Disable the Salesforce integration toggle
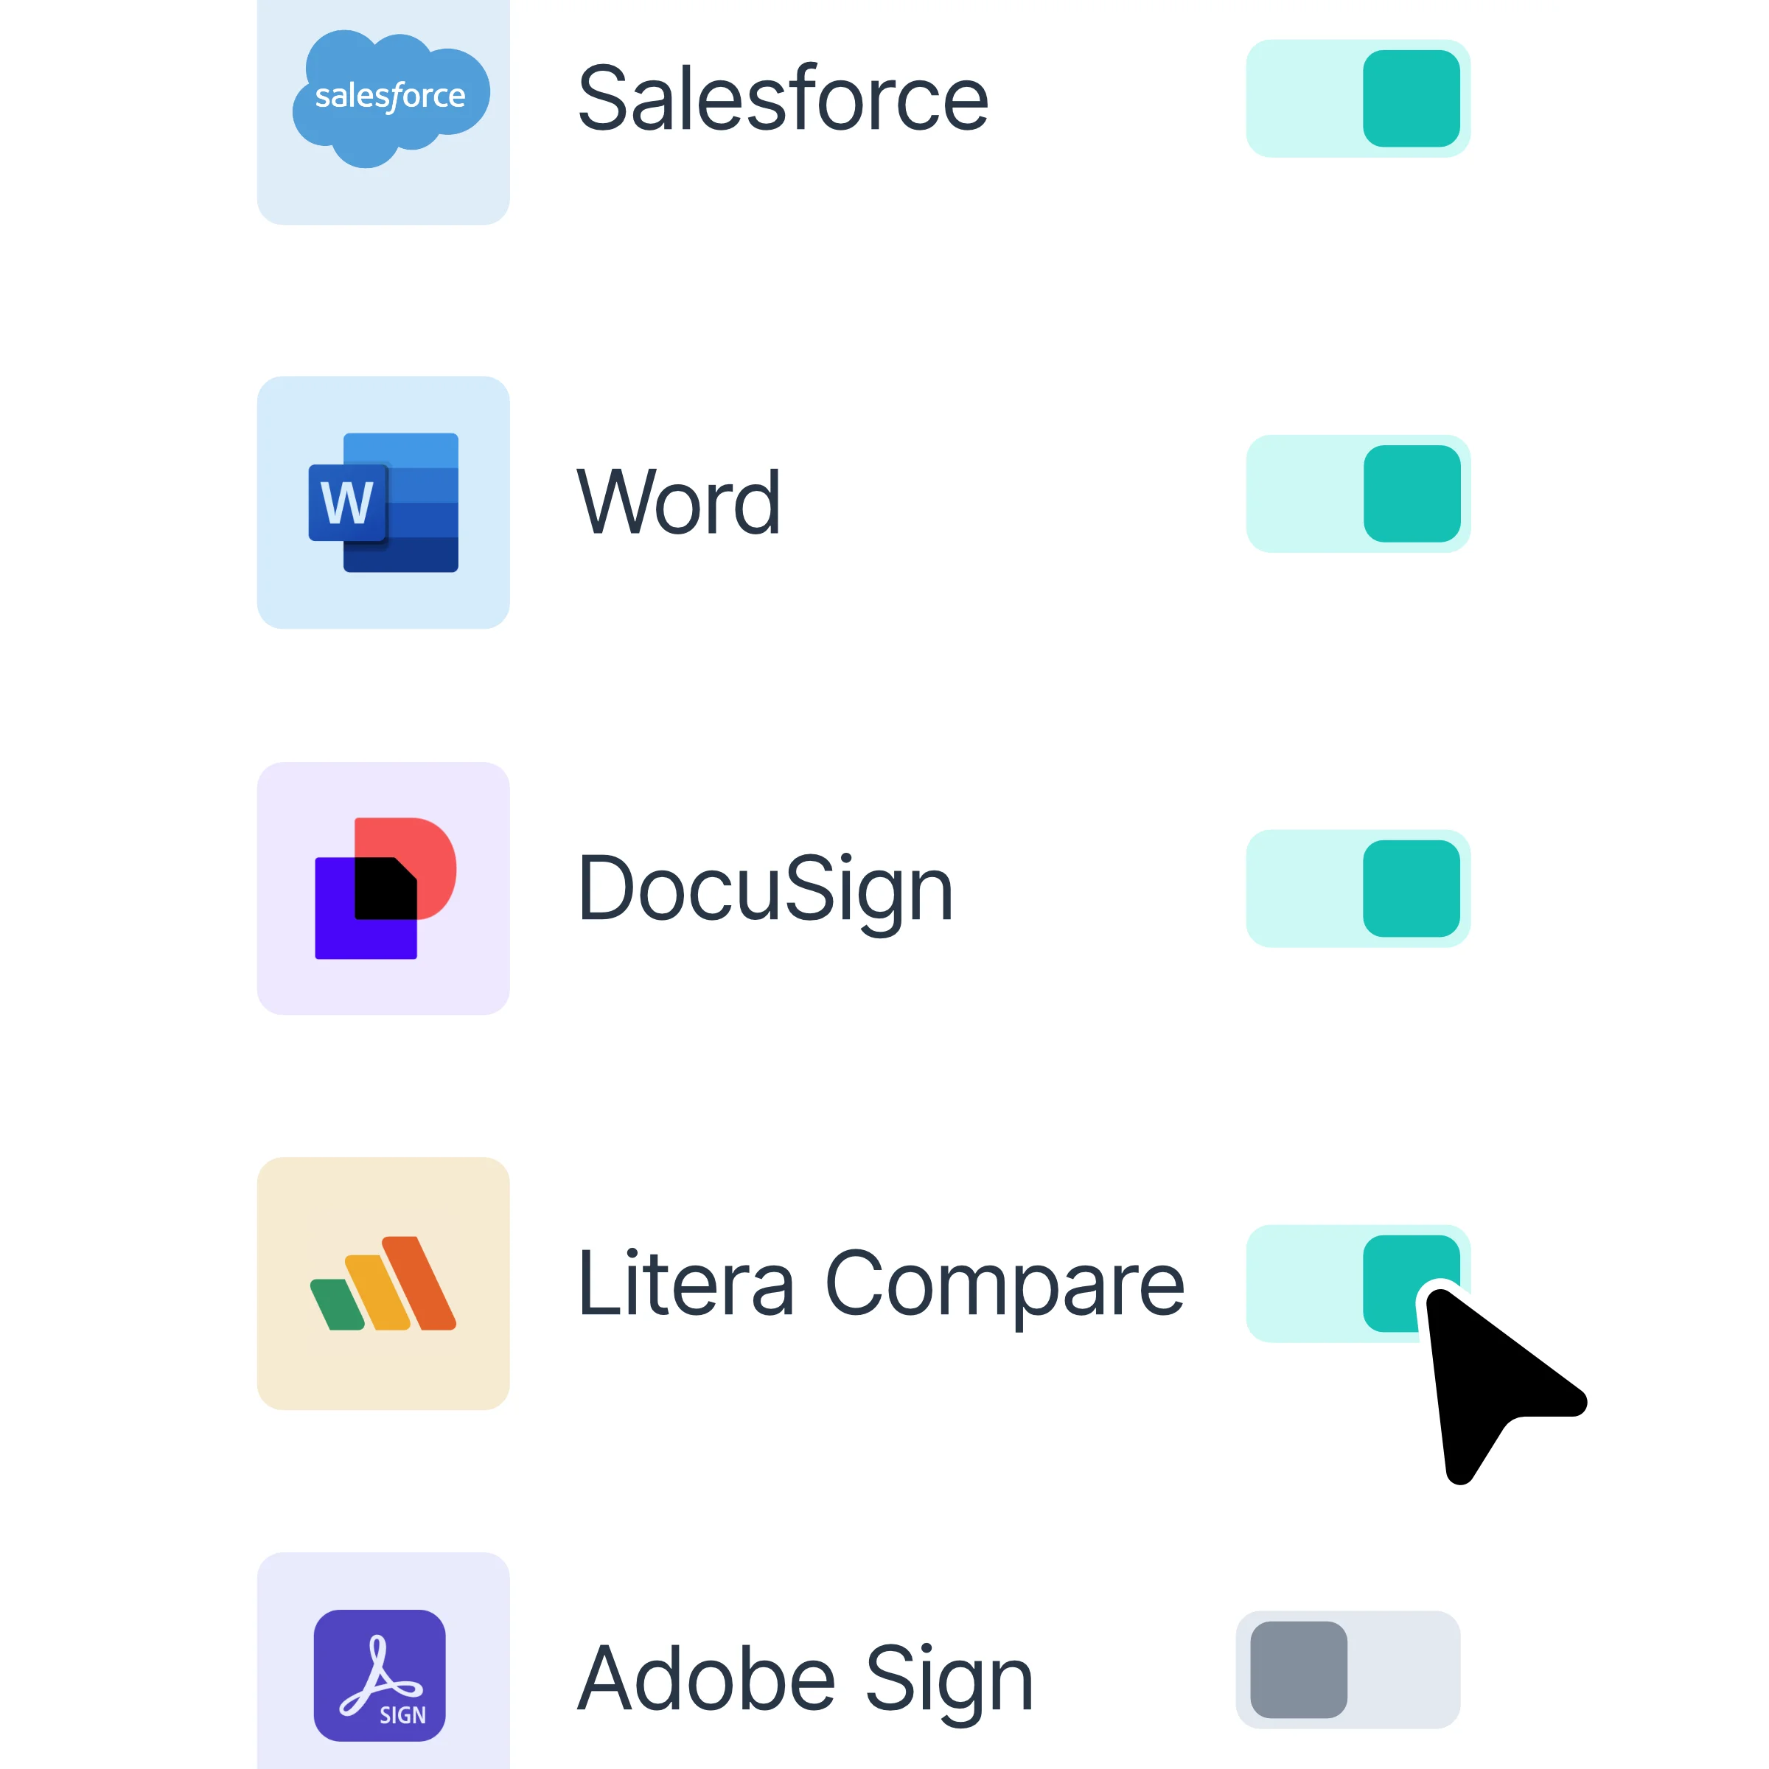Viewport: 1769px width, 1769px height. tap(1358, 98)
